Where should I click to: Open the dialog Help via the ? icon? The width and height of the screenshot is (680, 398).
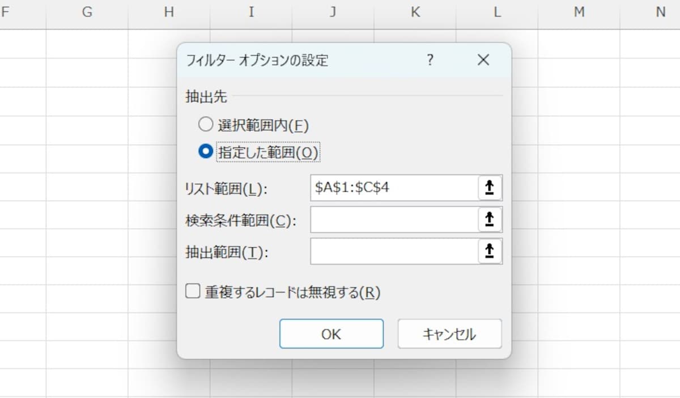tap(430, 60)
